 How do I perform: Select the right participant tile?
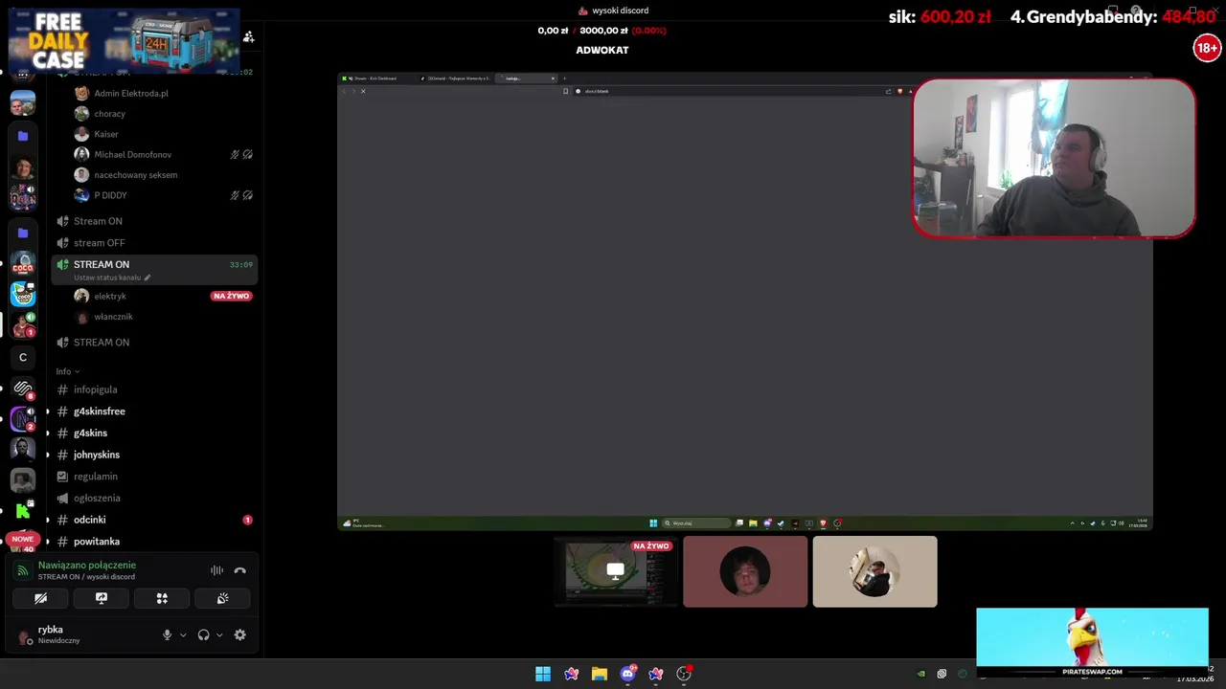click(x=874, y=572)
